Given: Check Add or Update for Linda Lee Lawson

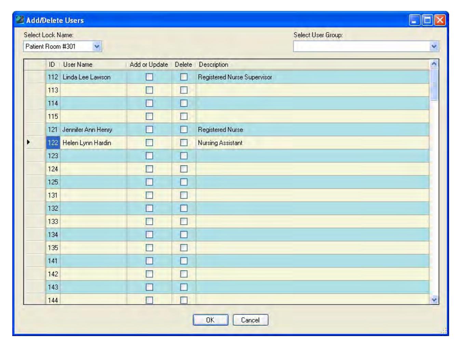Looking at the screenshot, I should (x=149, y=77).
